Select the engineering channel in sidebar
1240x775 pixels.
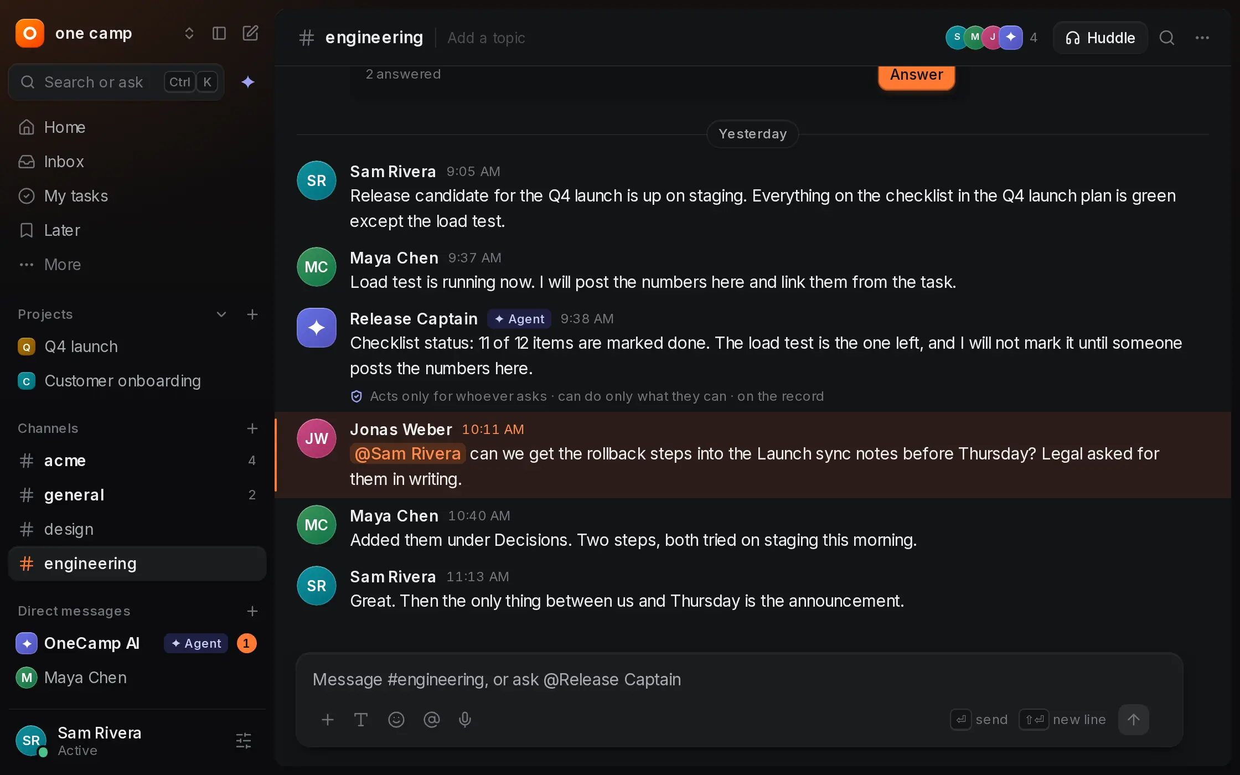pyautogui.click(x=137, y=564)
